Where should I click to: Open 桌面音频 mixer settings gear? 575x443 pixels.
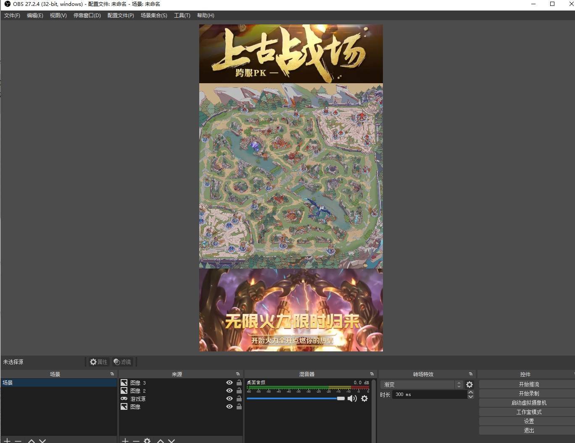click(x=364, y=398)
